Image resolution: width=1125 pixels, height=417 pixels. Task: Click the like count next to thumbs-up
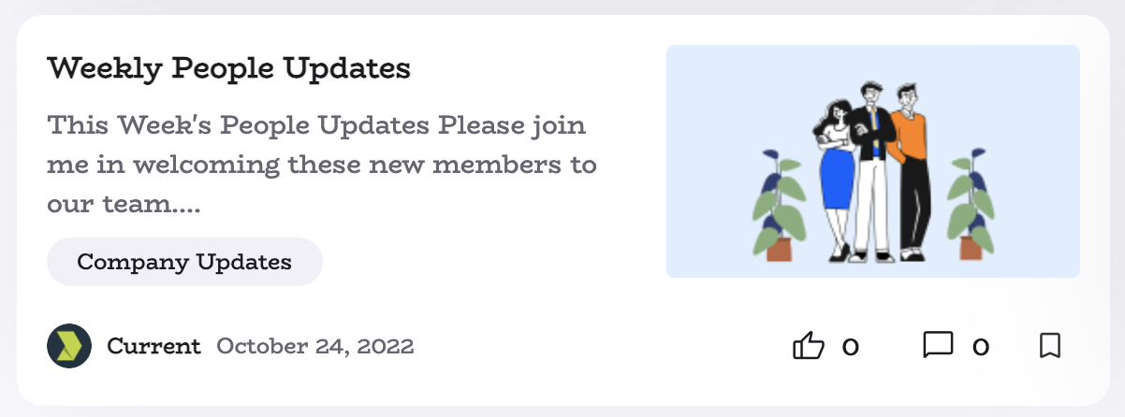tap(850, 347)
